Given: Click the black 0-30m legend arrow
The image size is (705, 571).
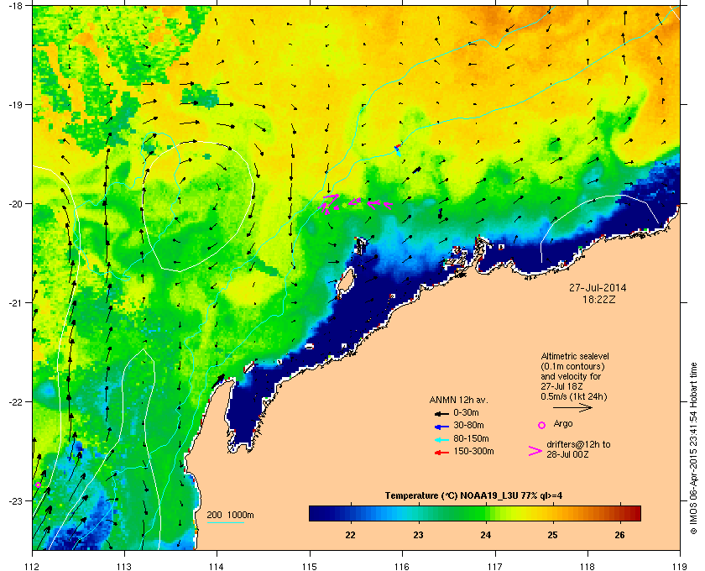Looking at the screenshot, I should 442,413.
